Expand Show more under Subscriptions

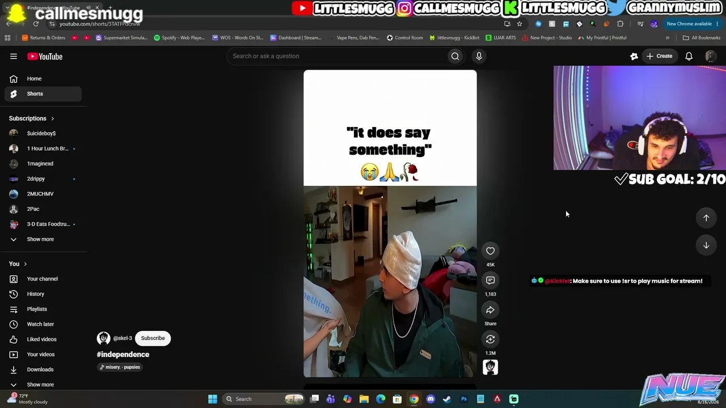[43, 239]
